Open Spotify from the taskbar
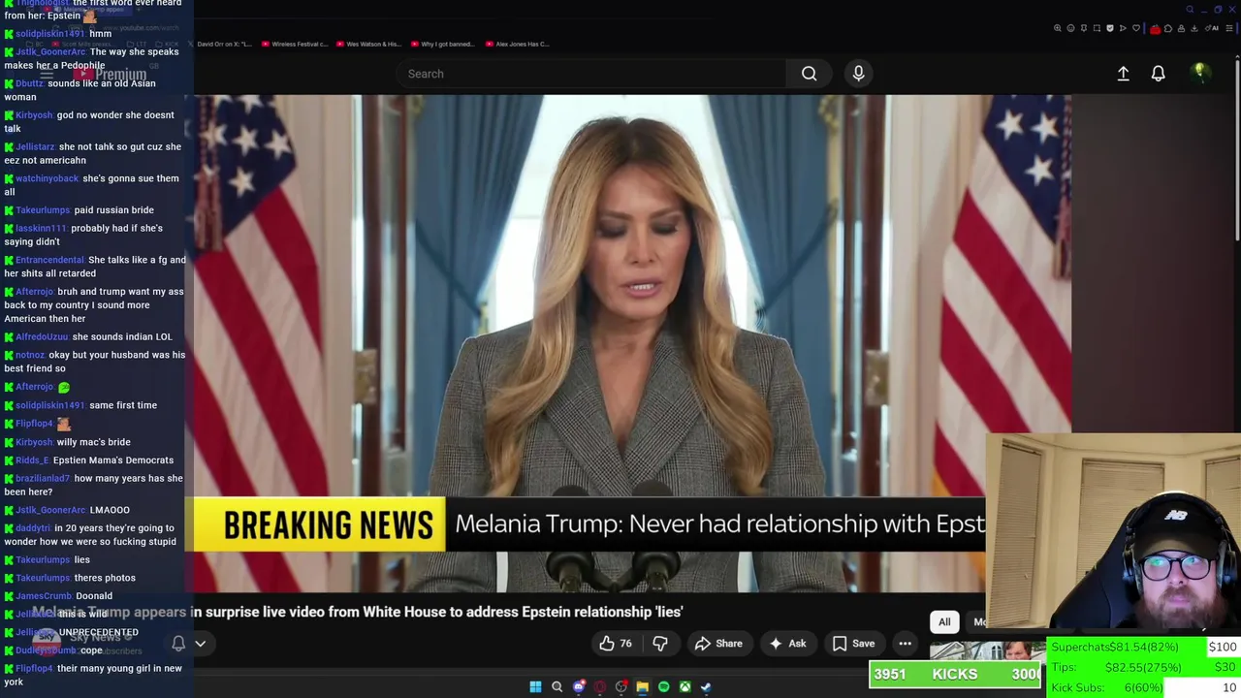Viewport: 1241px width, 698px height. [x=663, y=687]
